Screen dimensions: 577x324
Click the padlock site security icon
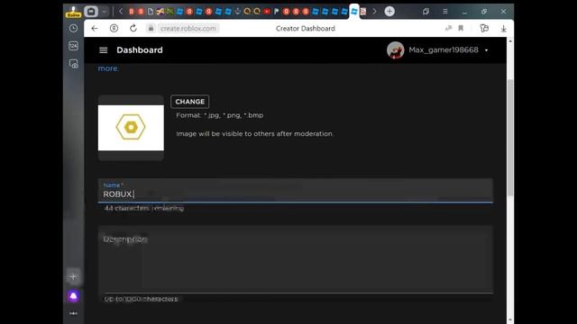(x=151, y=28)
